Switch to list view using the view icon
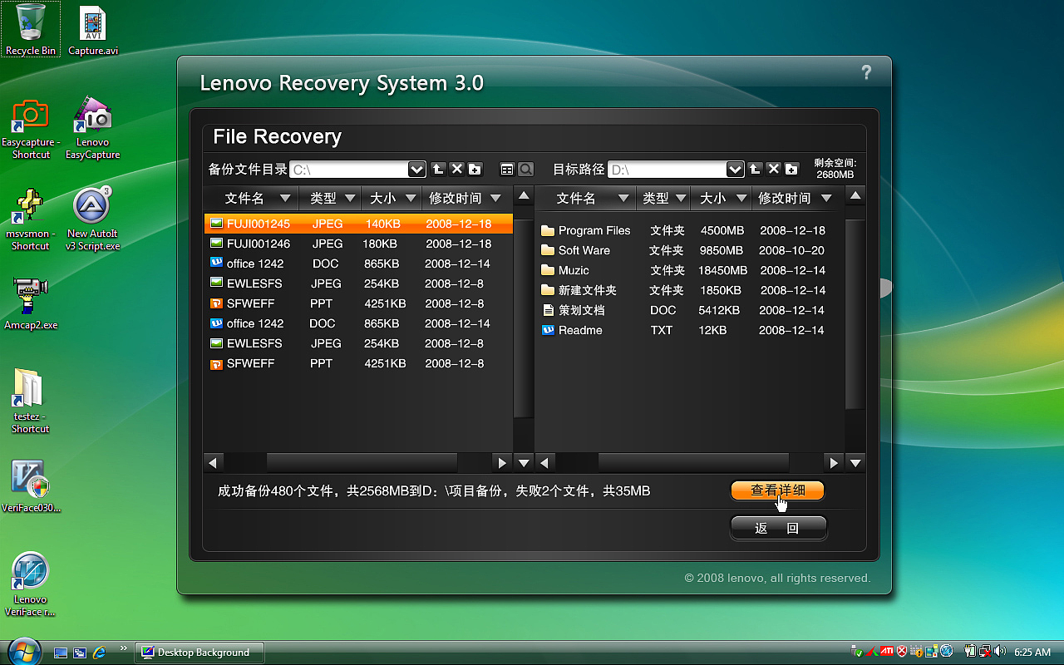Screen dimensions: 1064x665 click(x=507, y=170)
